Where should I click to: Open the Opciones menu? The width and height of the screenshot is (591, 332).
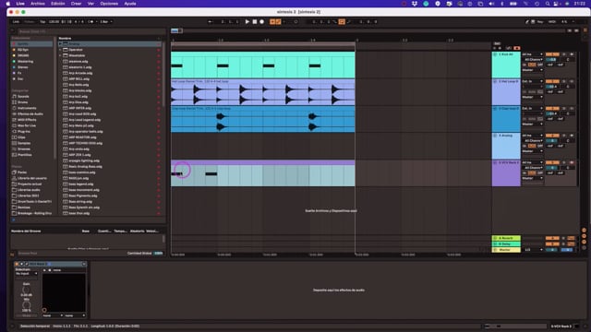coord(109,4)
